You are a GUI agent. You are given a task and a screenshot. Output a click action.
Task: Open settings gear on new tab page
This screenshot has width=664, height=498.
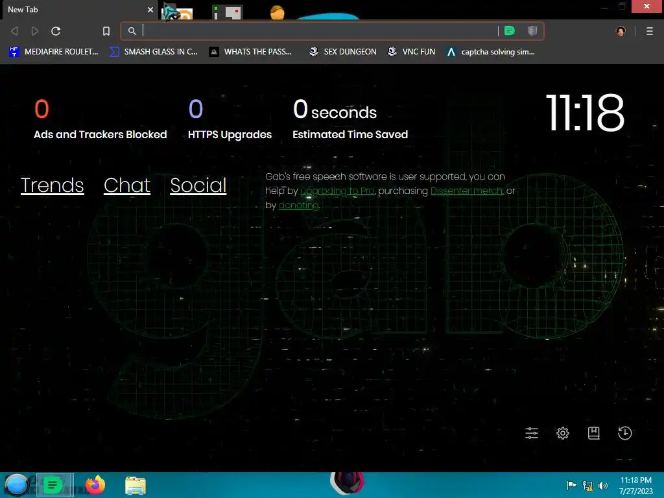point(563,433)
